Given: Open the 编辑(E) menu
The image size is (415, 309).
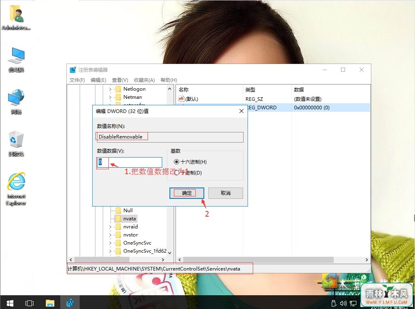Looking at the screenshot, I should point(98,80).
